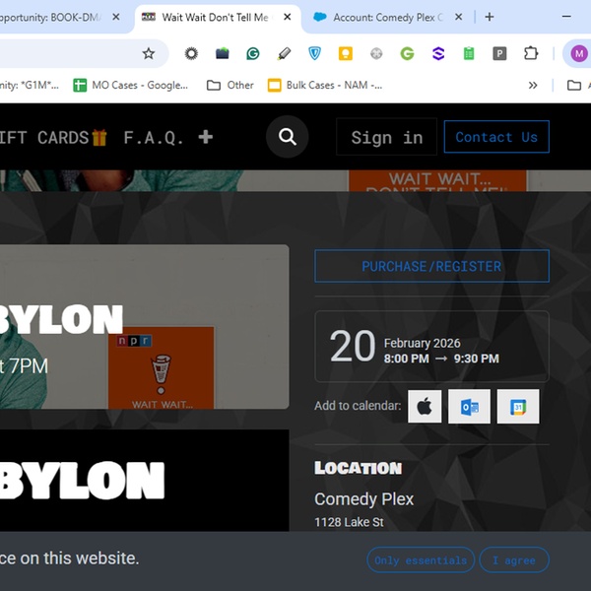
Task: Expand the plus menu after F.A.Q.
Action: [205, 137]
